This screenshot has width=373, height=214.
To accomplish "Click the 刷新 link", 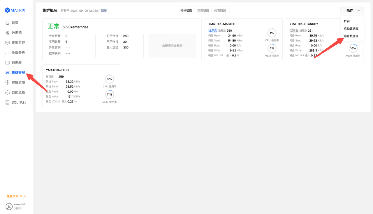I will point(104,11).
